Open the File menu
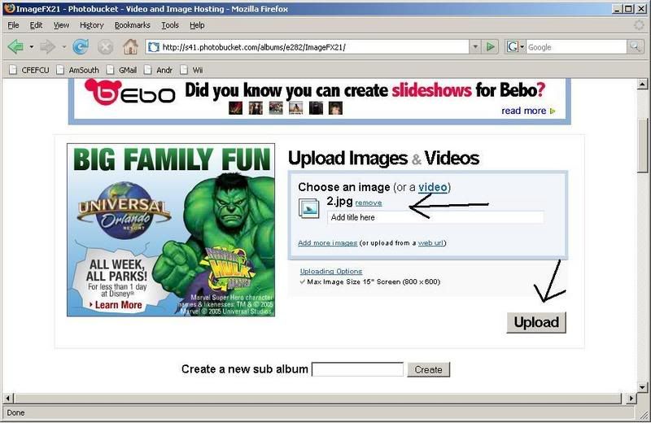 [13, 25]
